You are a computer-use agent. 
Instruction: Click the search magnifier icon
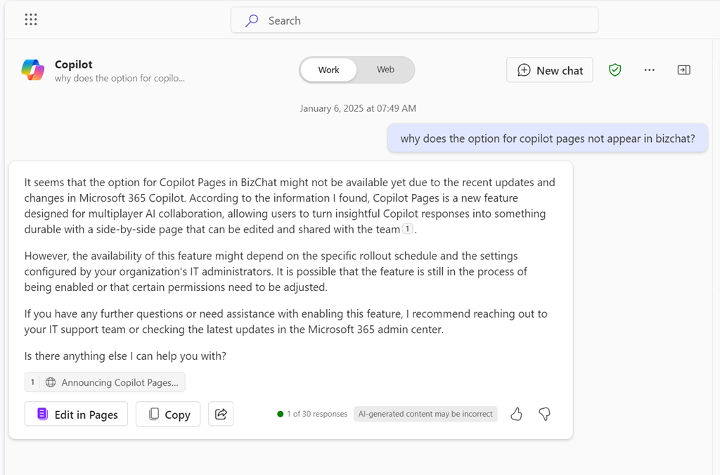(x=252, y=20)
